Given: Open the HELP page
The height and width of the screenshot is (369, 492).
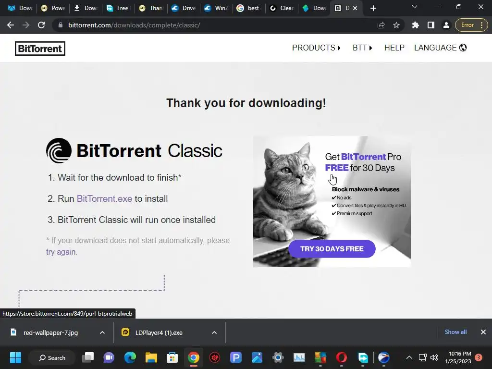Looking at the screenshot, I should [394, 48].
